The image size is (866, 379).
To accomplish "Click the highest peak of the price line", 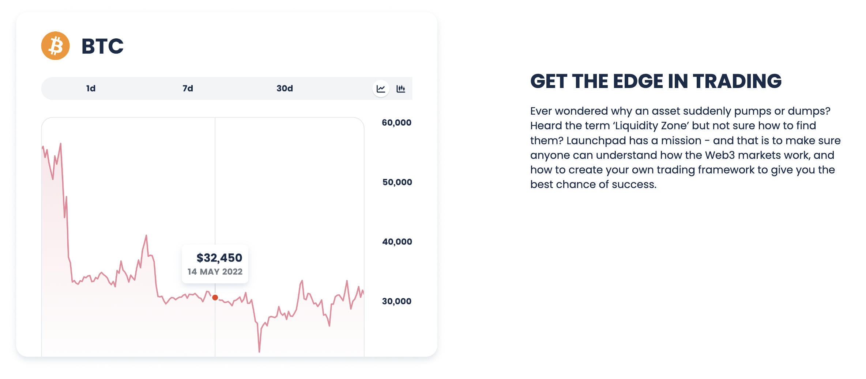I will (60, 144).
